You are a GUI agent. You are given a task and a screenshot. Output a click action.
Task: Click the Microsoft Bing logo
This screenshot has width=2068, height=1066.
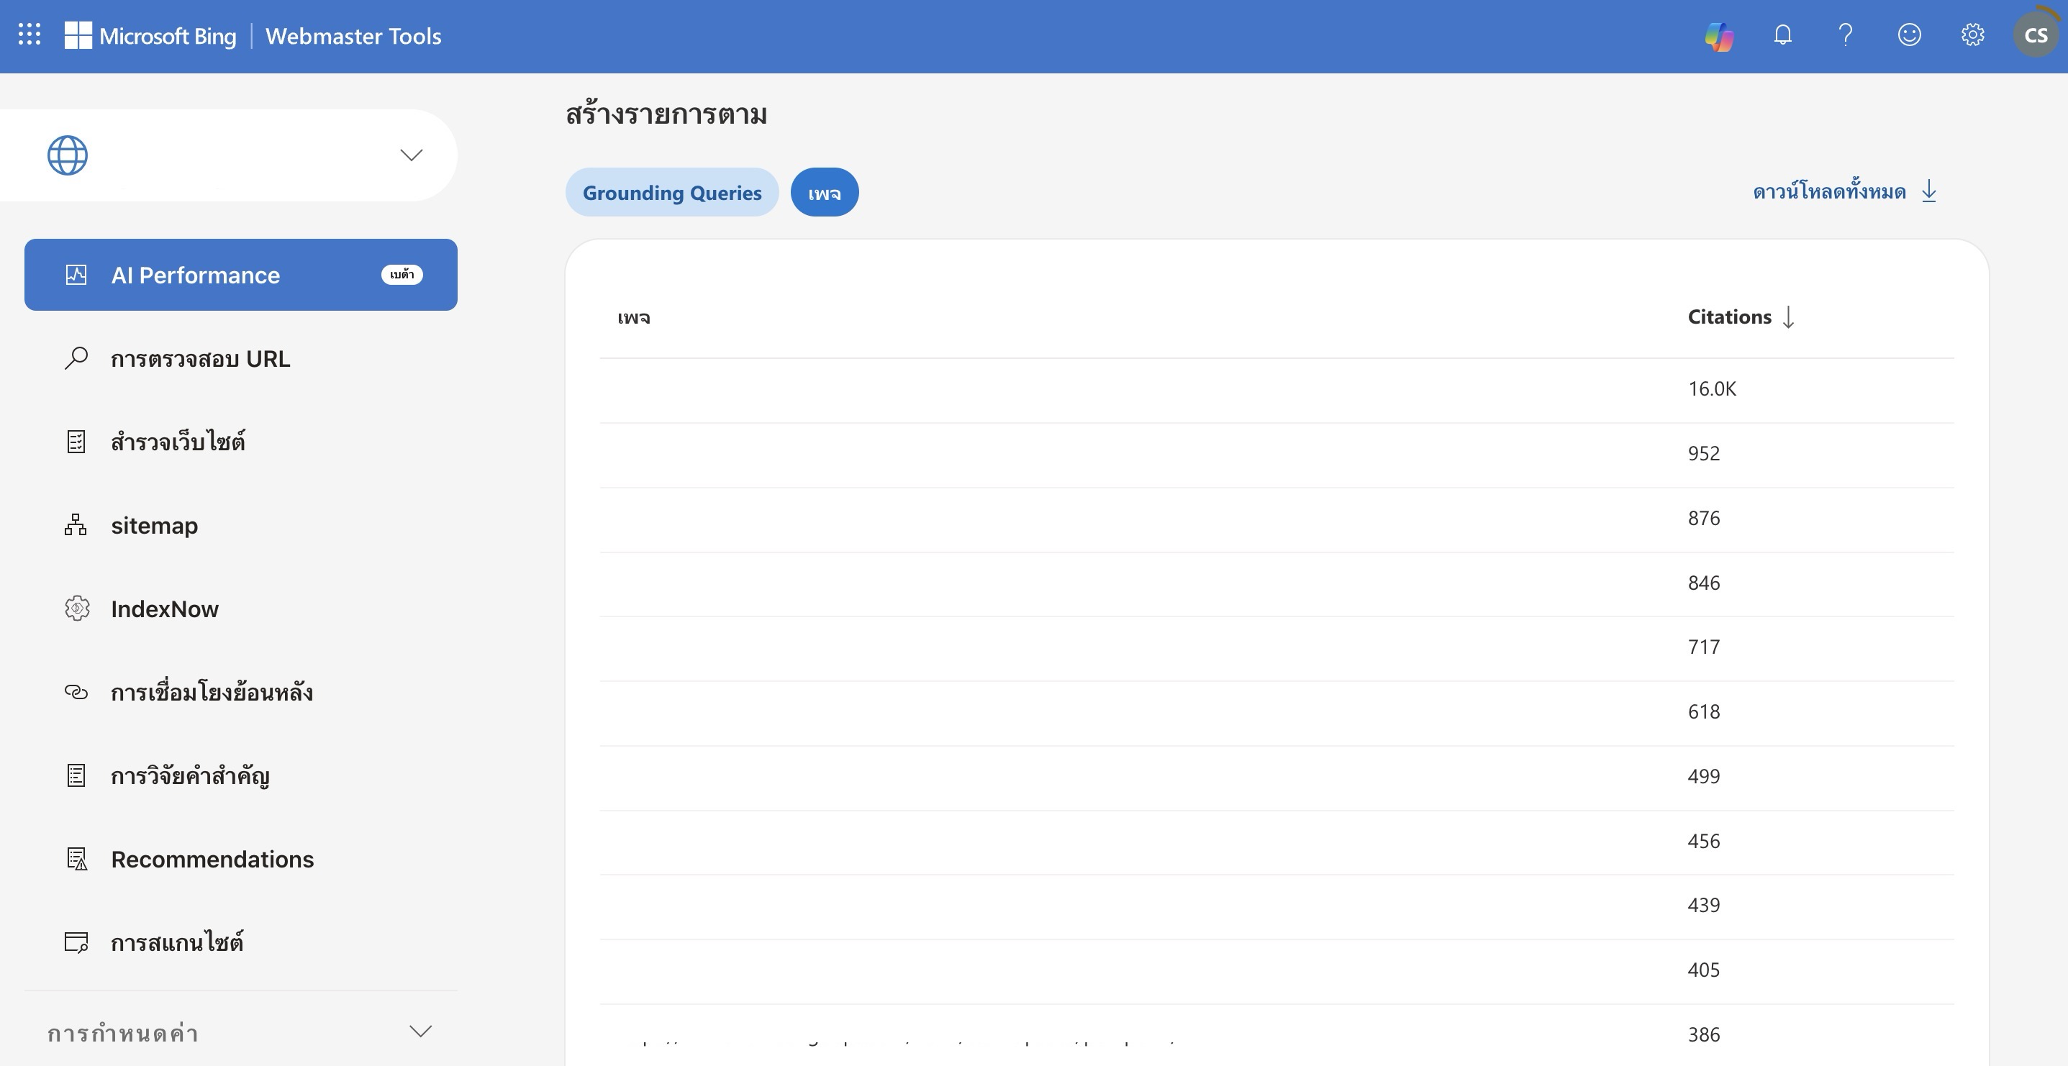pos(151,36)
